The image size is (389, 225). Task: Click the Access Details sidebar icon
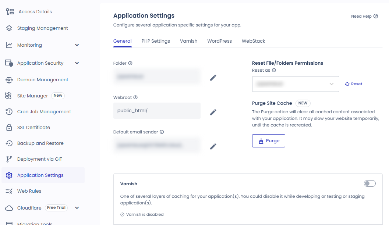coord(10,12)
